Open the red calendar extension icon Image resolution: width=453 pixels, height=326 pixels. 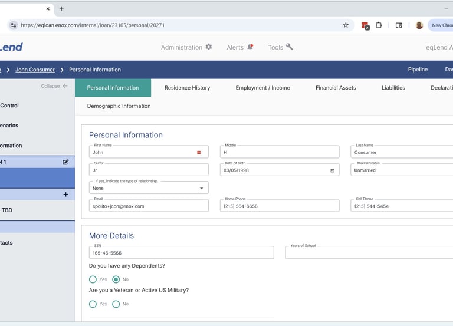[366, 26]
